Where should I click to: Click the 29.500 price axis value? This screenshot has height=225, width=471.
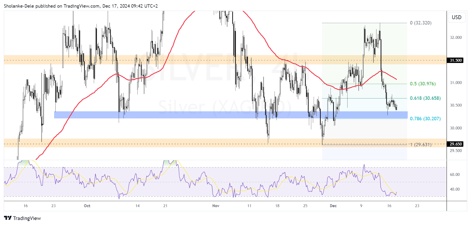coord(456,151)
